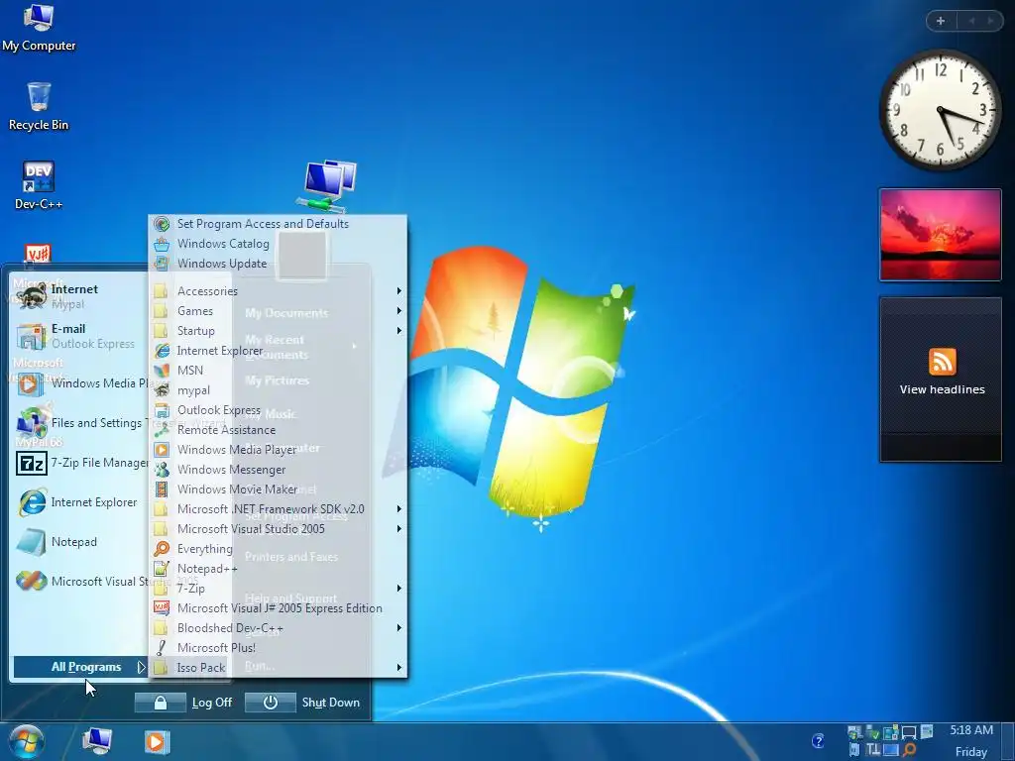Expand the Bloodshed Dev-C++ folder
1015x761 pixels.
click(278, 627)
